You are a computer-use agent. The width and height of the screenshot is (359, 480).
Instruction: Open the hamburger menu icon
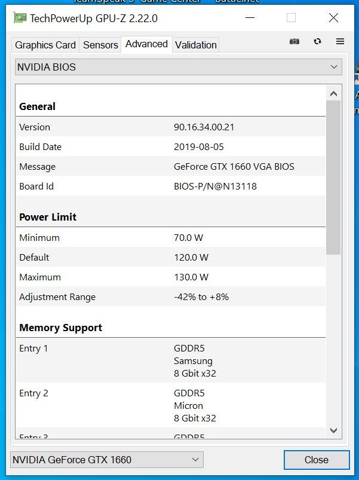click(x=340, y=41)
